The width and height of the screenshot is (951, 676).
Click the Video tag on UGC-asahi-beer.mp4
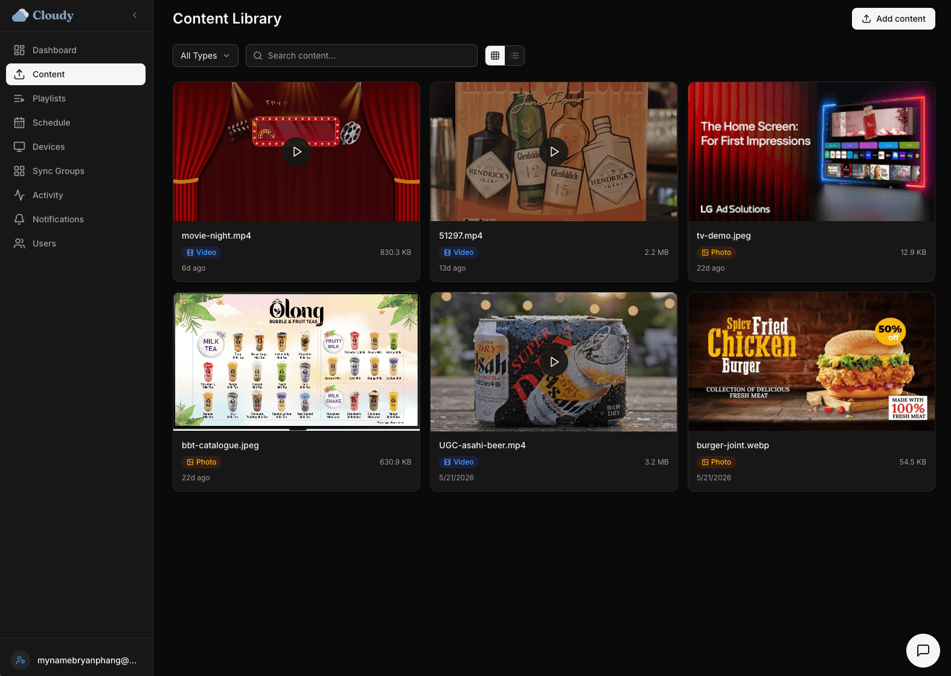click(459, 462)
